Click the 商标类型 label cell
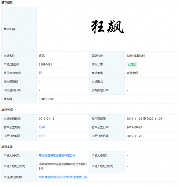The width and height of the screenshot is (179, 187). pos(107,73)
